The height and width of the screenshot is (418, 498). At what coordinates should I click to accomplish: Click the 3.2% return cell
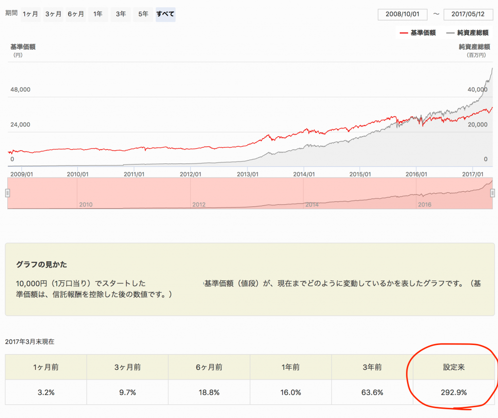46,393
